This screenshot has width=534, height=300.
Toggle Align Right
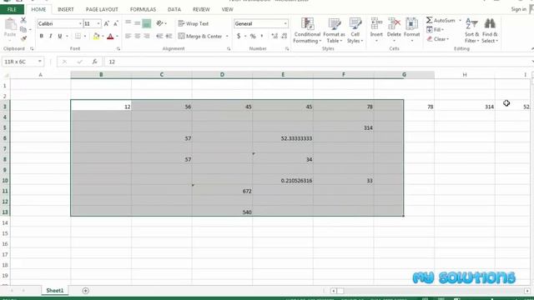pos(147,36)
